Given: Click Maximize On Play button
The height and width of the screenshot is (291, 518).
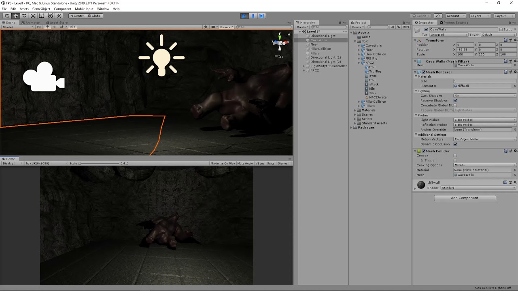Looking at the screenshot, I should 223,163.
